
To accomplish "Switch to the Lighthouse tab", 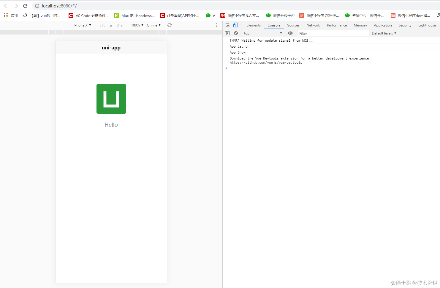I will click(x=427, y=25).
